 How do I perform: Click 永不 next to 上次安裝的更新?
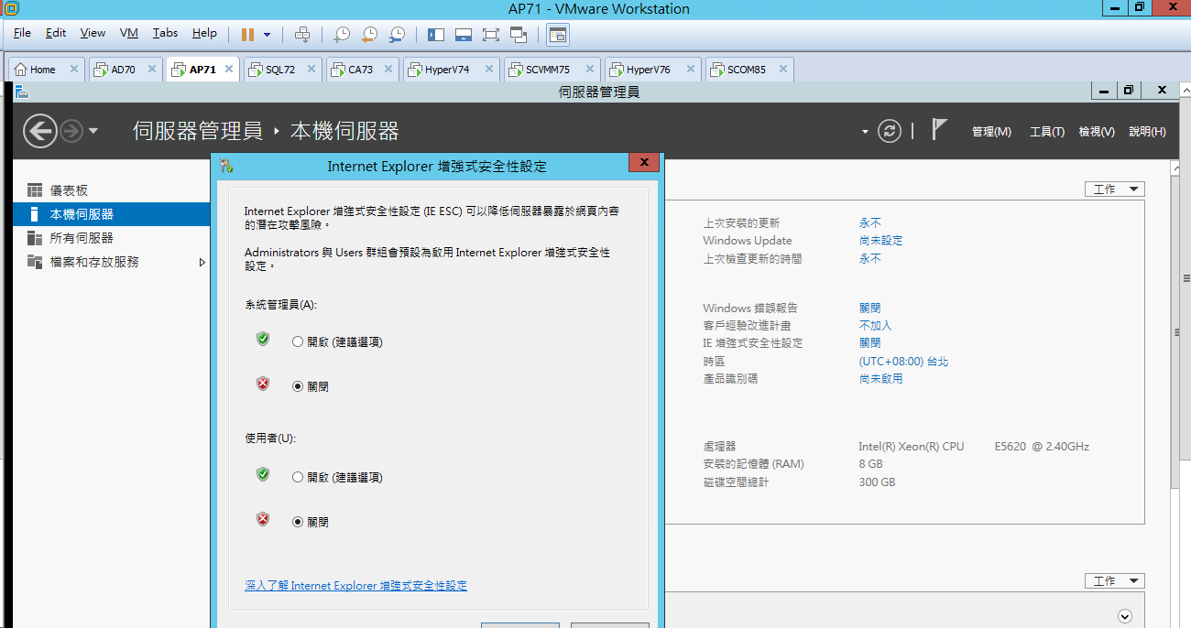869,223
